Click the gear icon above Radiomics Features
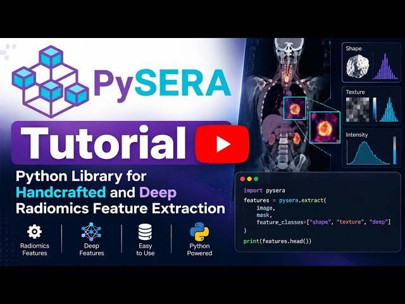This screenshot has width=405, height=304. coord(34,232)
